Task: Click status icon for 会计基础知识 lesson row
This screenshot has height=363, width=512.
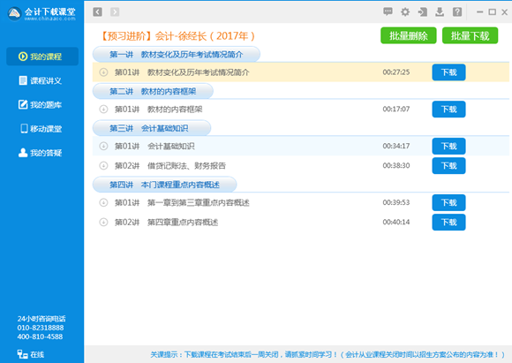Action: (103, 146)
